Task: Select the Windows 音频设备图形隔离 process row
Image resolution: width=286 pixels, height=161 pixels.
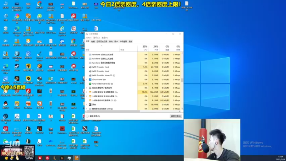Action: (133, 63)
